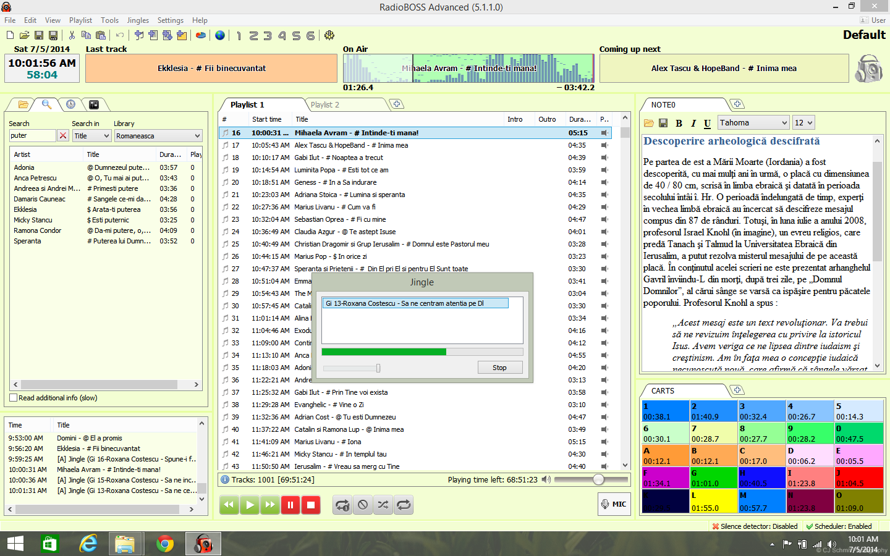Open the 'Search in' Title dropdown
The image size is (890, 556).
91,135
